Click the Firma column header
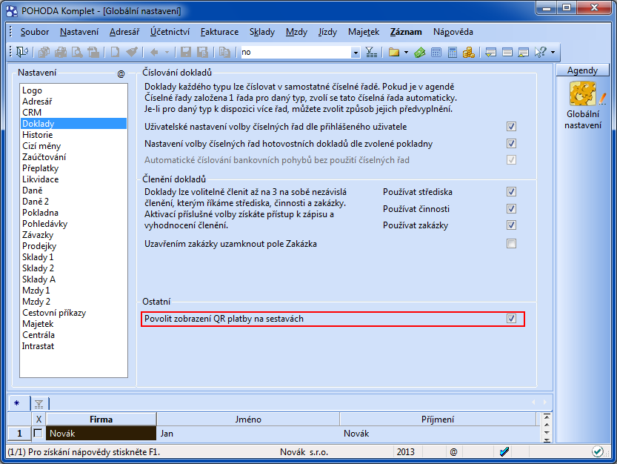The image size is (617, 464). pyautogui.click(x=101, y=420)
